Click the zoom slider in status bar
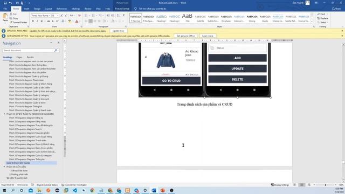This screenshot has width=345, height=194. tap(325, 185)
